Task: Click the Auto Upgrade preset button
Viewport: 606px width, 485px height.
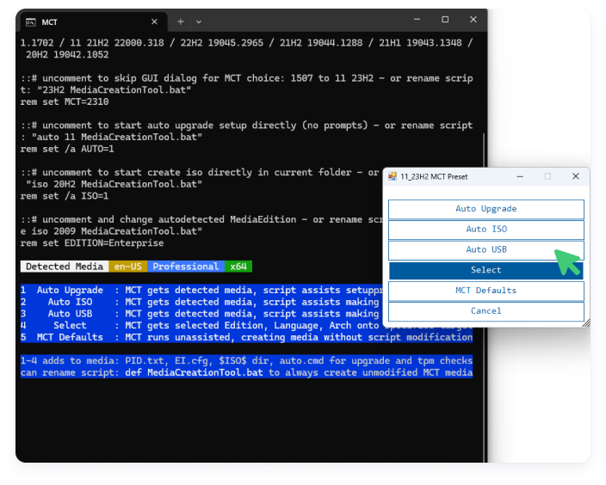Action: pyautogui.click(x=485, y=209)
